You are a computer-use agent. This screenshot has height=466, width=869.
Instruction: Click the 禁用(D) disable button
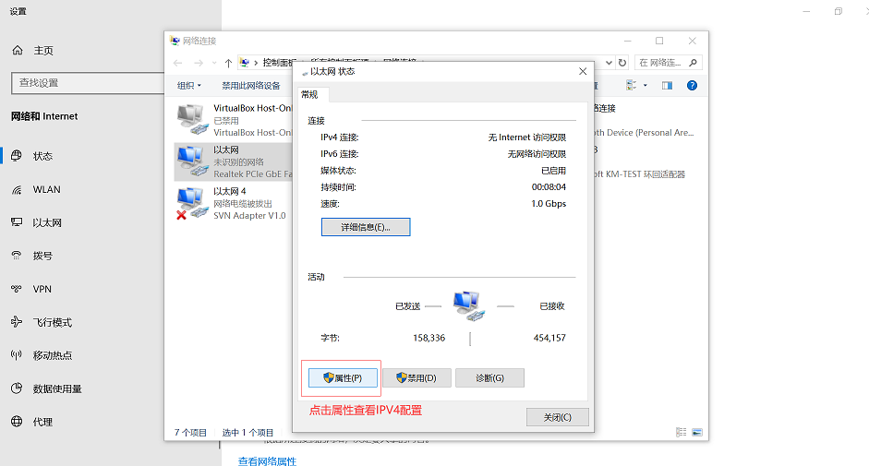[x=416, y=378]
